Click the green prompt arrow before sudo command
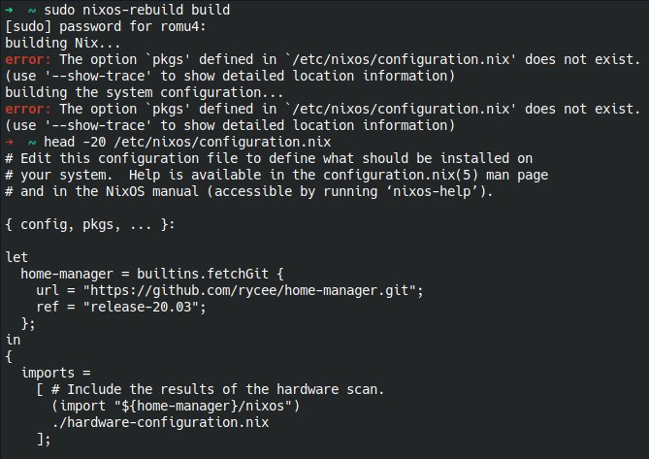The height and width of the screenshot is (459, 649). pos(9,11)
